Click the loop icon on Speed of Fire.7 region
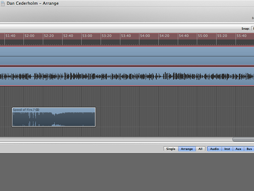This screenshot has width=254, height=191. [x=37, y=110]
